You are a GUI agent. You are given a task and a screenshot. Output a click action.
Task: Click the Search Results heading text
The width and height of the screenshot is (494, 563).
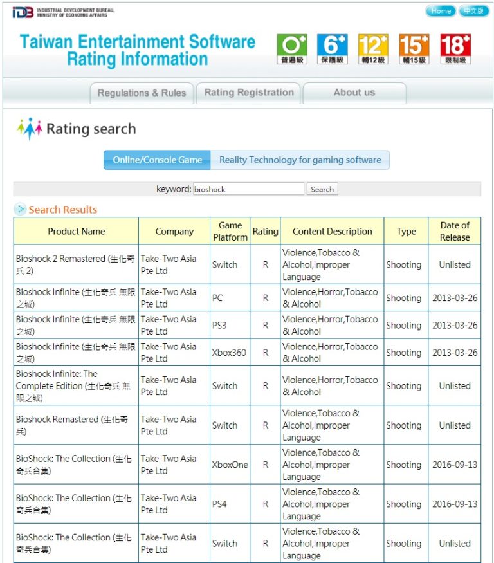(63, 209)
